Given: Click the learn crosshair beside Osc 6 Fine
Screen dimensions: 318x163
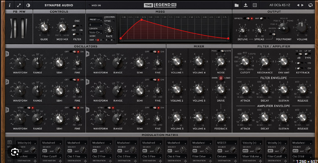Looking at the screenshot, I should pos(186,161).
